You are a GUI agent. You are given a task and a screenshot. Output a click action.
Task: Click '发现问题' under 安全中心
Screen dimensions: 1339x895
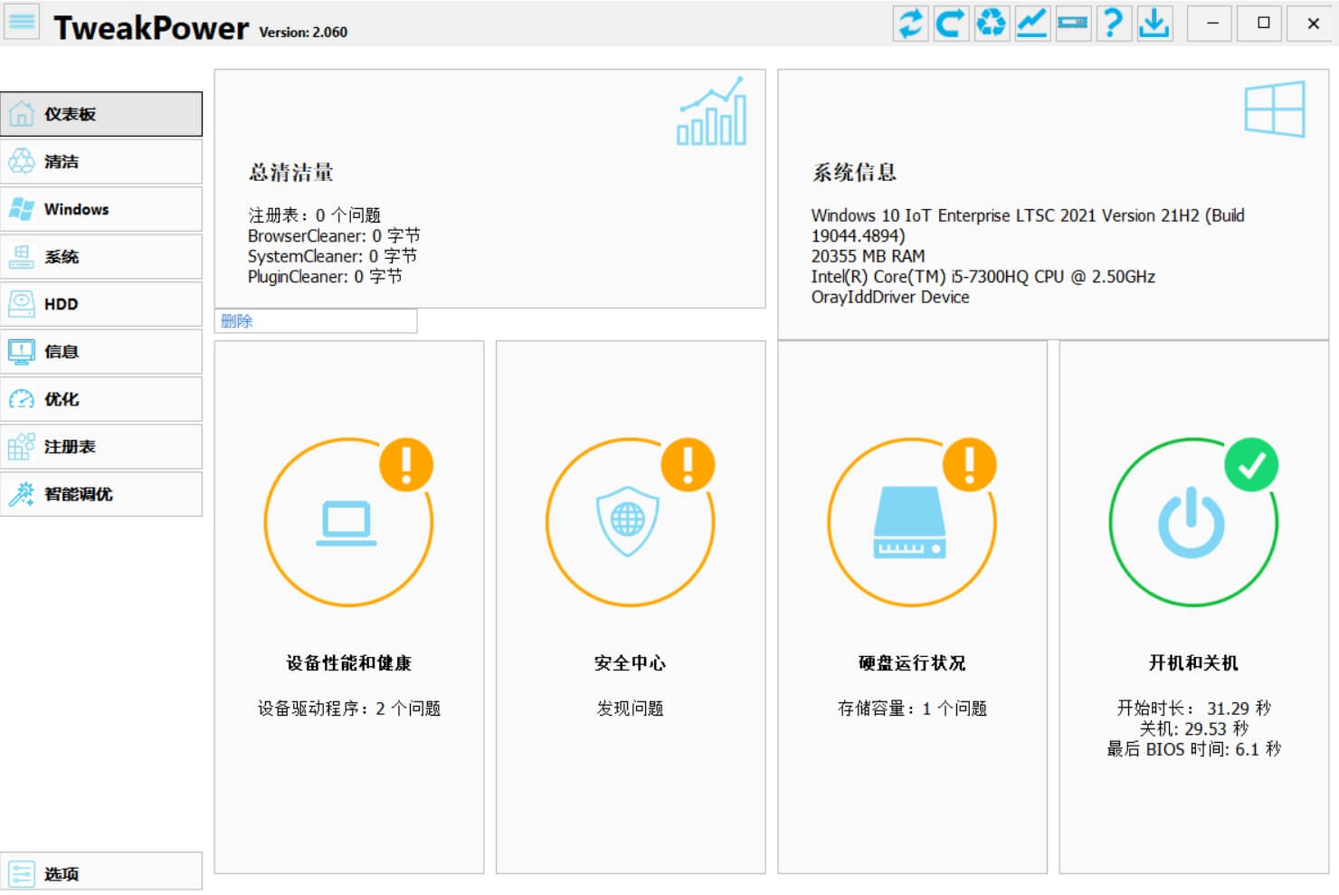pos(631,709)
